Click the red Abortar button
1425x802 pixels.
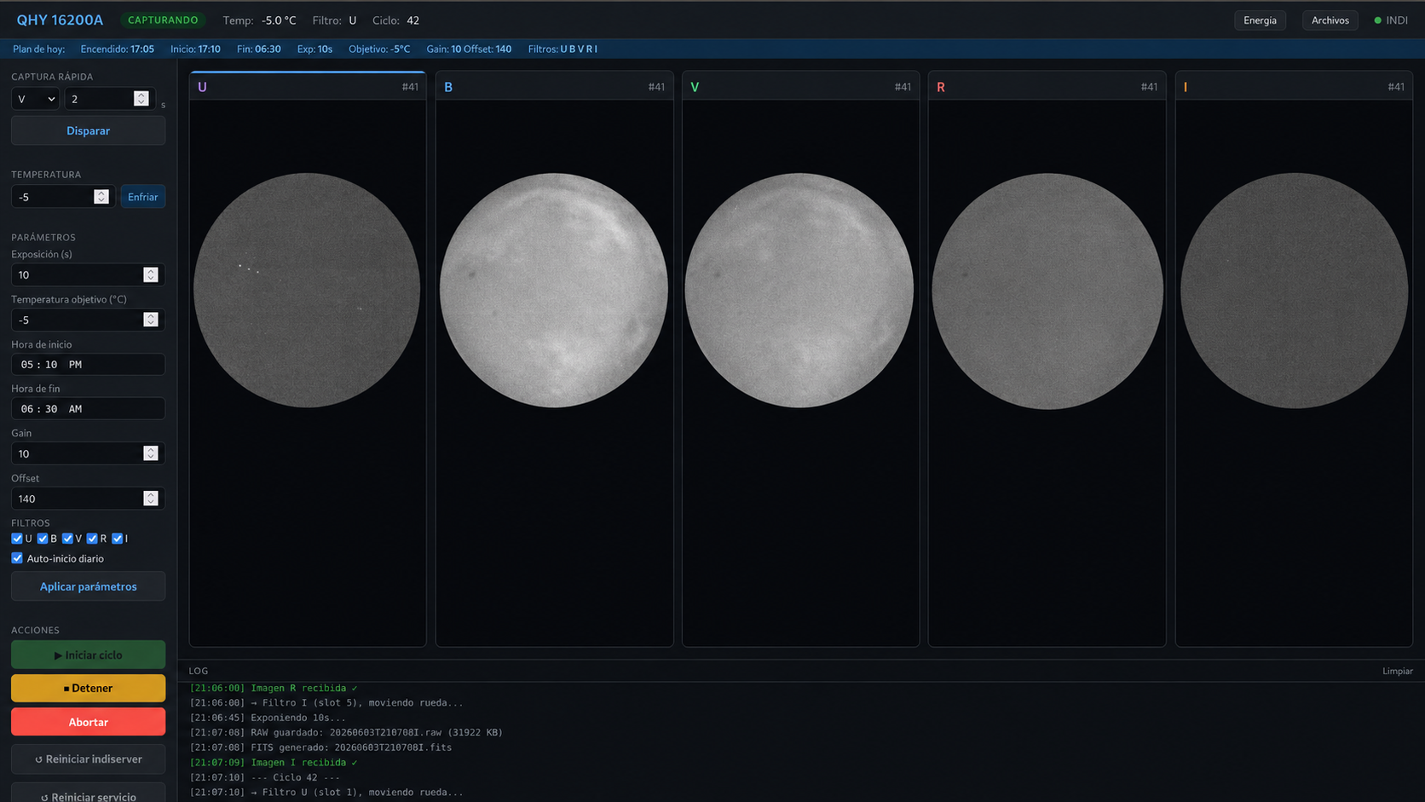(x=88, y=722)
